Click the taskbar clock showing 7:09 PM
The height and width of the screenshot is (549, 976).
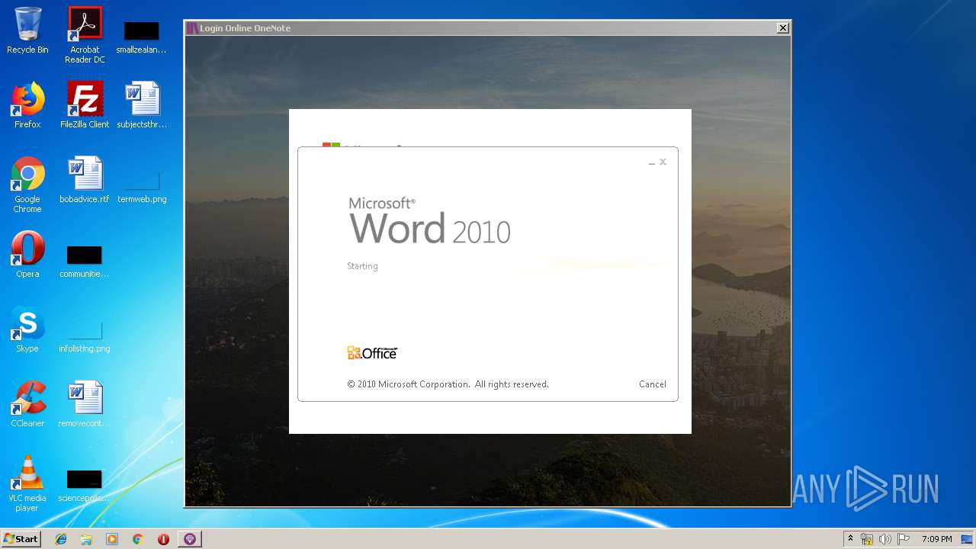936,539
